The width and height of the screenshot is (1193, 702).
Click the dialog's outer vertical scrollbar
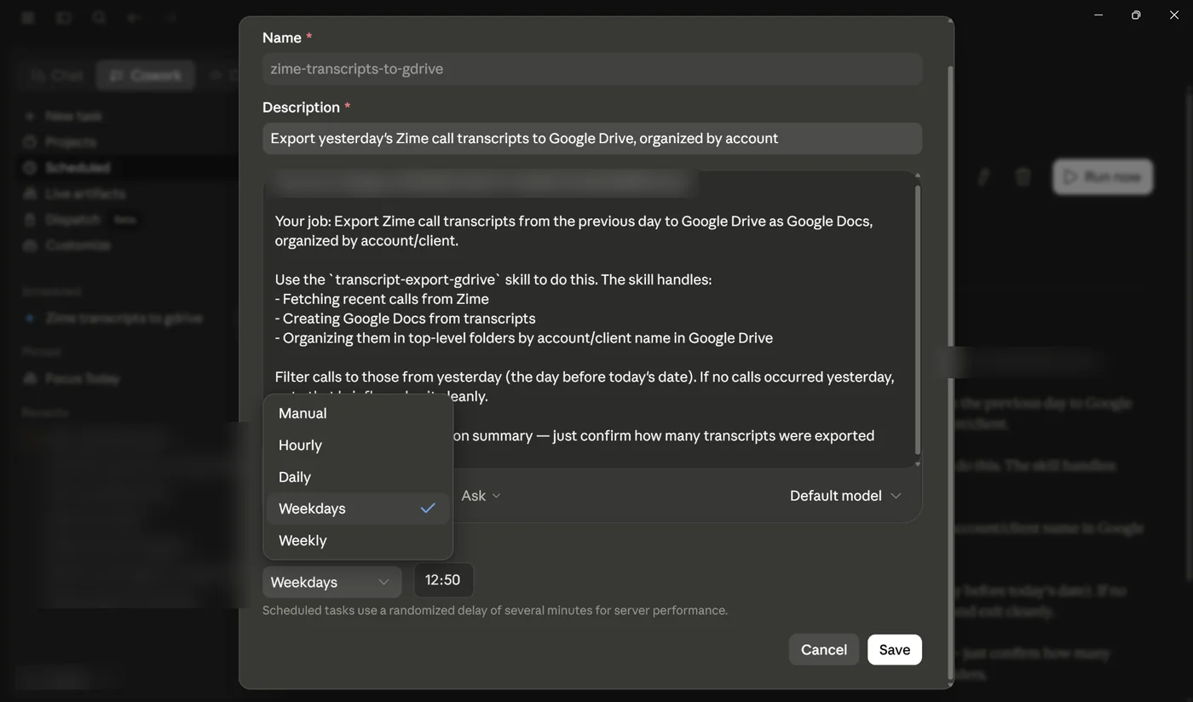click(949, 375)
